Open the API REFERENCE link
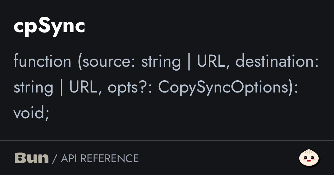The height and width of the screenshot is (175, 334). point(100,158)
